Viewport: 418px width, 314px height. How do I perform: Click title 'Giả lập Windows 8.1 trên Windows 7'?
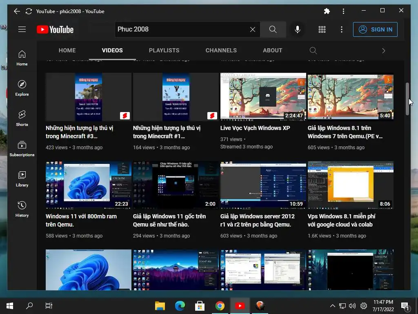click(x=345, y=132)
